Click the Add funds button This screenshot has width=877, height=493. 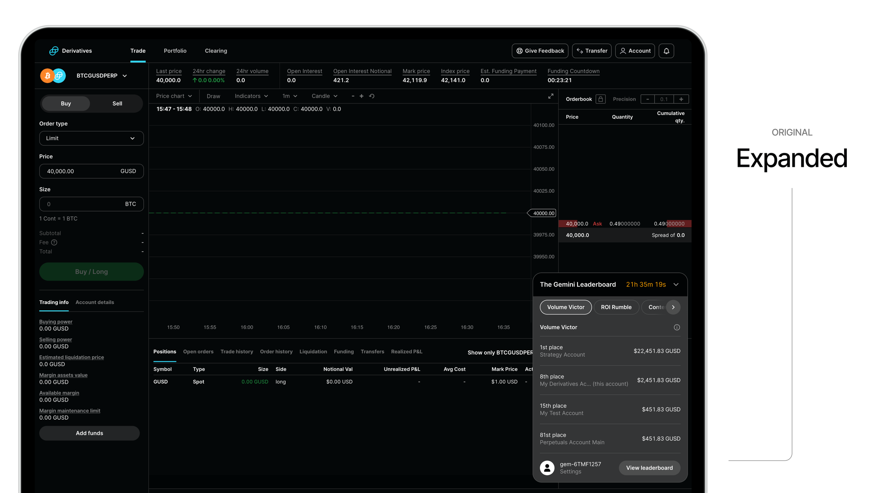[x=89, y=433]
